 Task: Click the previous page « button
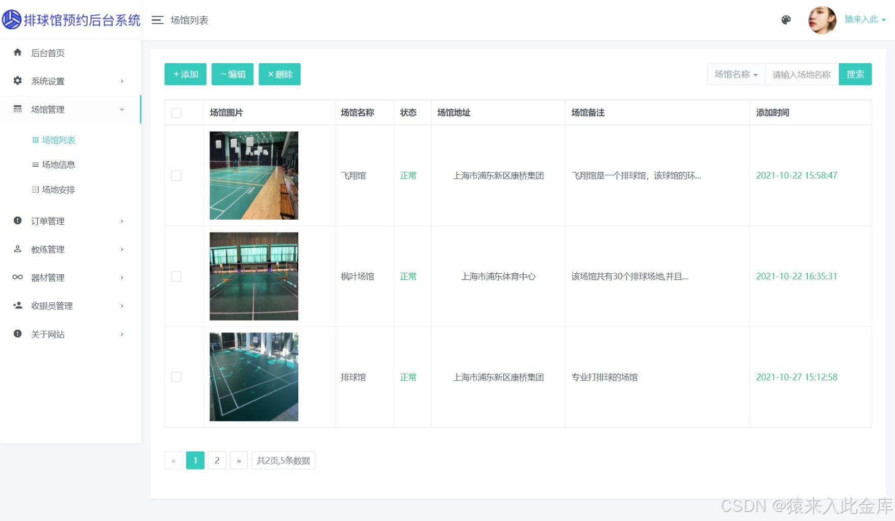[x=173, y=460]
